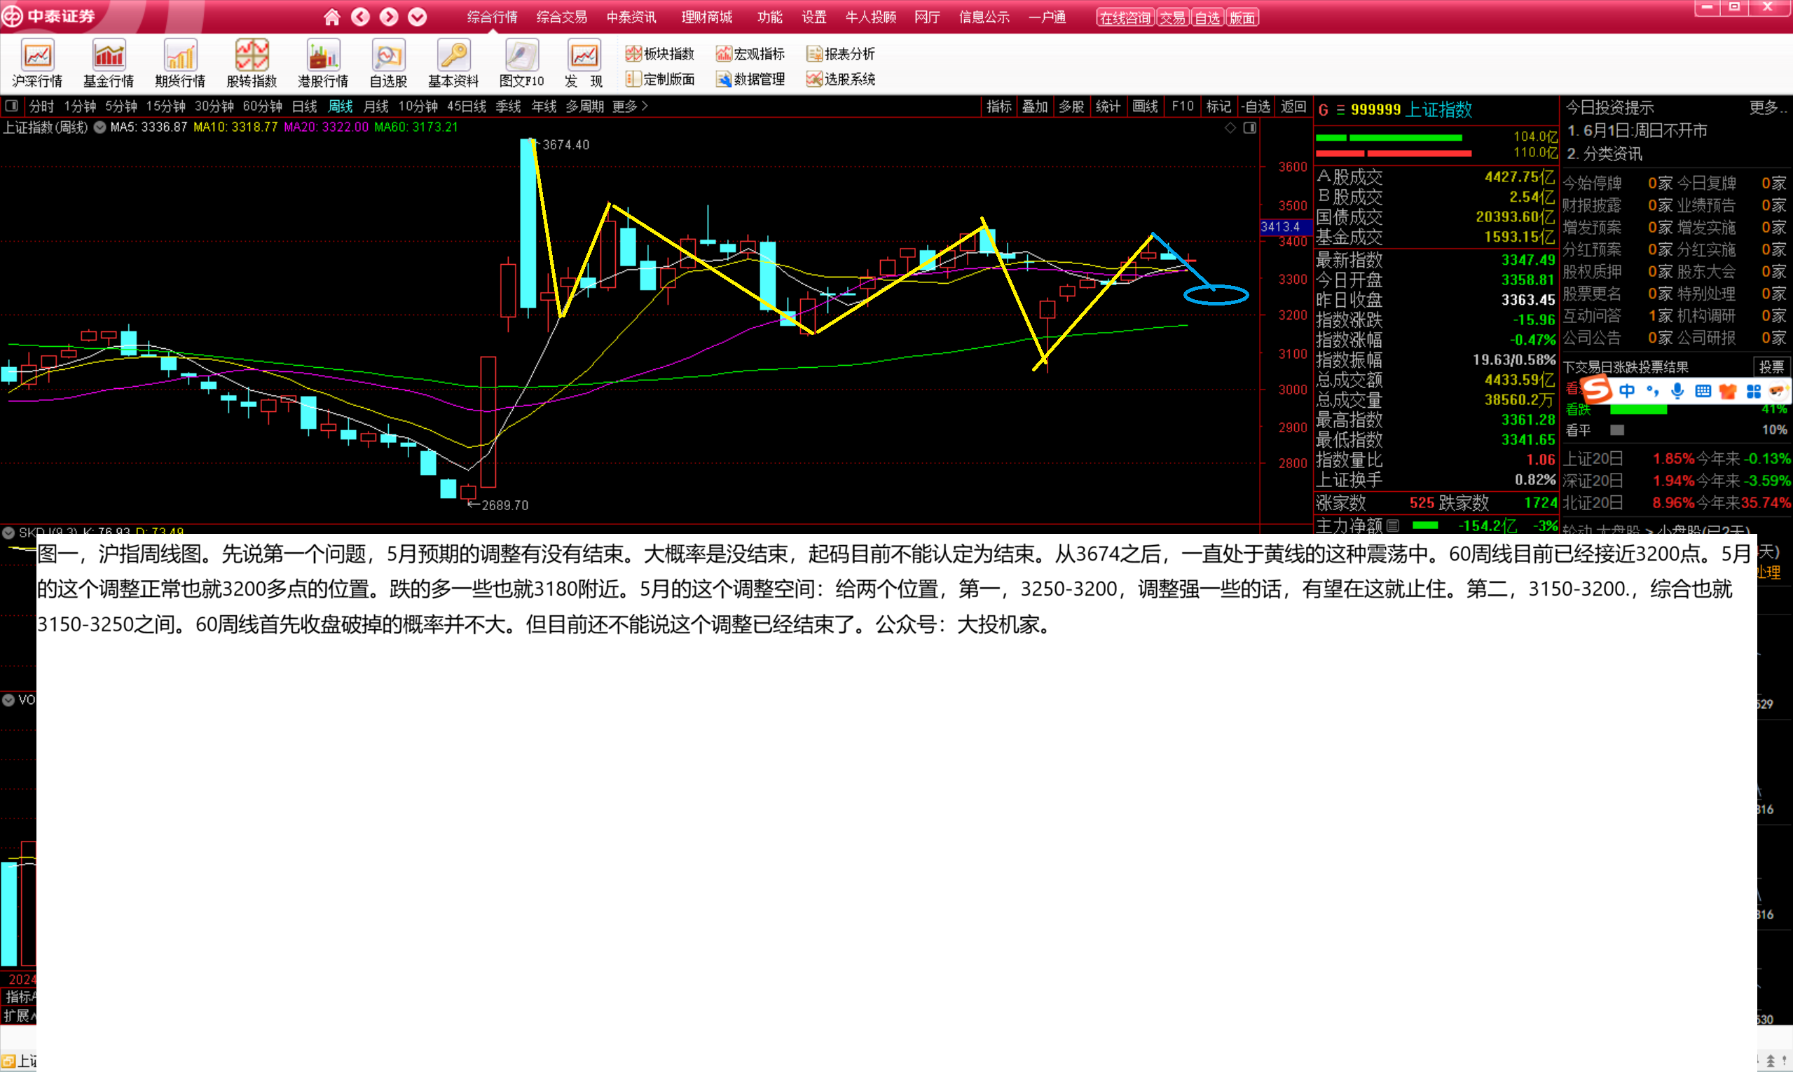This screenshot has height=1072, width=1793.
Task: Toggle the left panel icon beside 分时
Action: pyautogui.click(x=11, y=106)
